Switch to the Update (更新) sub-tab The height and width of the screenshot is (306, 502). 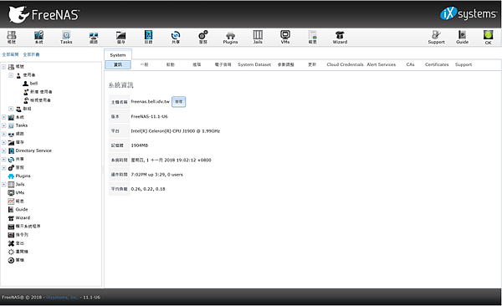(312, 64)
